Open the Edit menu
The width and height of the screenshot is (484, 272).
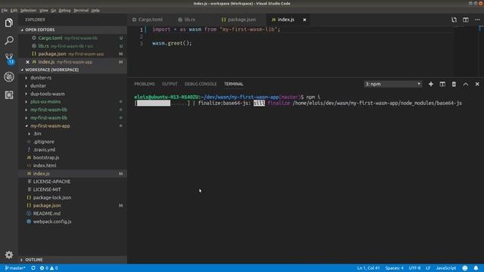click(x=14, y=11)
